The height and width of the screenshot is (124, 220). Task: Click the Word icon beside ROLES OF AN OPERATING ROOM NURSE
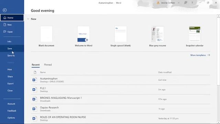35,118
